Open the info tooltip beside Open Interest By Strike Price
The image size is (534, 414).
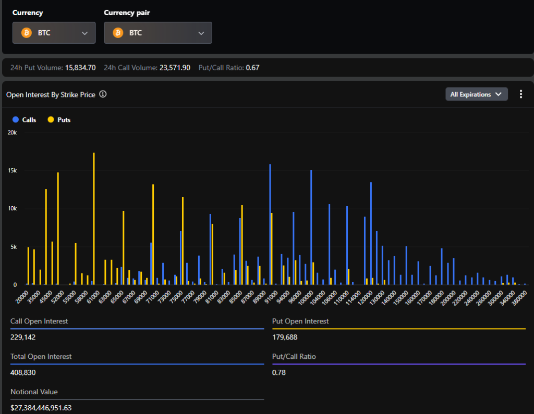point(103,94)
